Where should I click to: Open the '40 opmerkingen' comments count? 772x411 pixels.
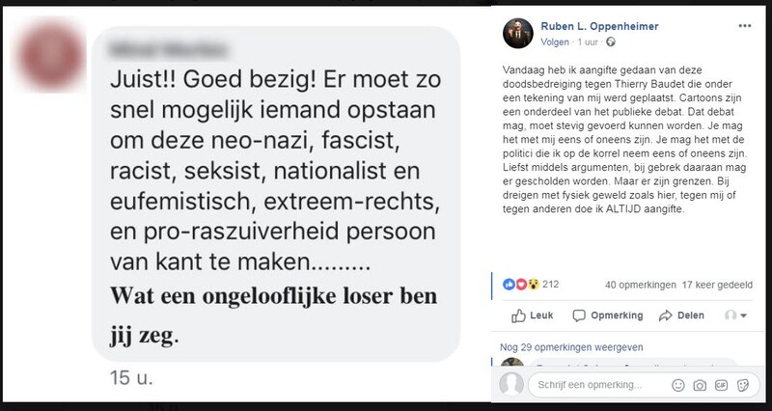[638, 284]
